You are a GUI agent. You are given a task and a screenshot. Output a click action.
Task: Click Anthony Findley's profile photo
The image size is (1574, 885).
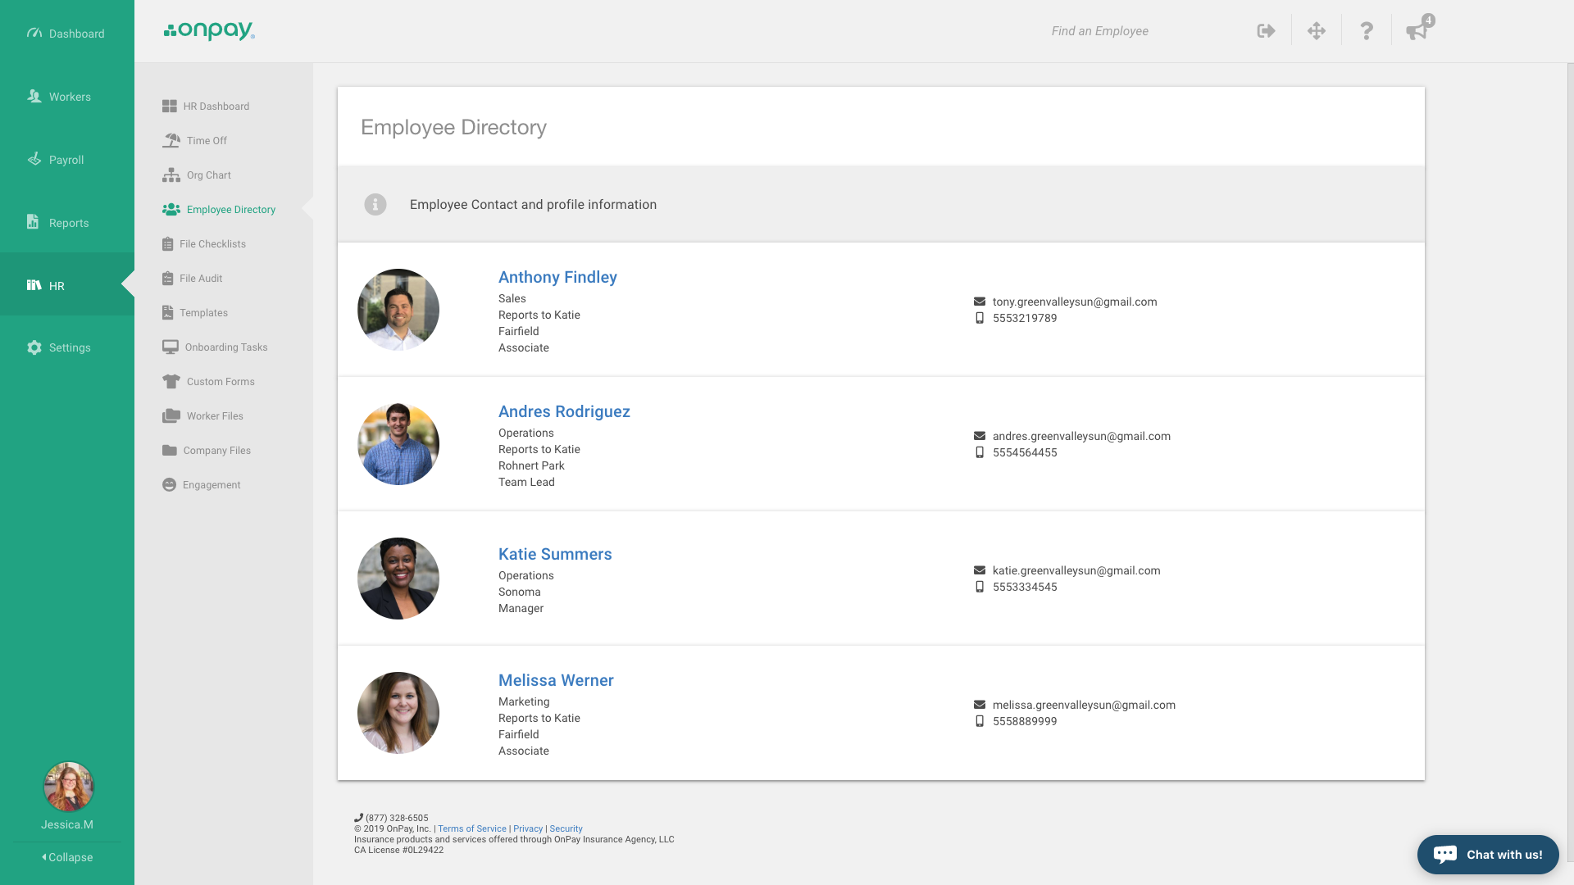(398, 310)
